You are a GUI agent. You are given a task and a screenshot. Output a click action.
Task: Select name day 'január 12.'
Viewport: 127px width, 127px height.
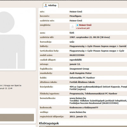click(75, 64)
